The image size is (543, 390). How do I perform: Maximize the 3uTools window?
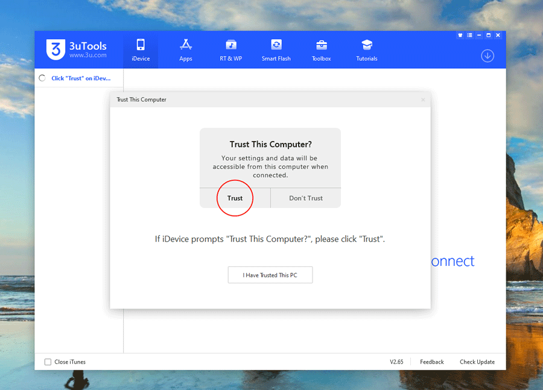pyautogui.click(x=488, y=36)
